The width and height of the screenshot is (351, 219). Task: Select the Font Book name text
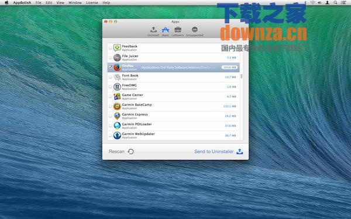130,75
